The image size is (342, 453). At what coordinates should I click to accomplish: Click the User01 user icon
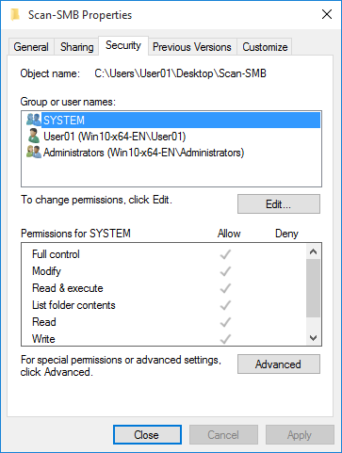tap(34, 136)
